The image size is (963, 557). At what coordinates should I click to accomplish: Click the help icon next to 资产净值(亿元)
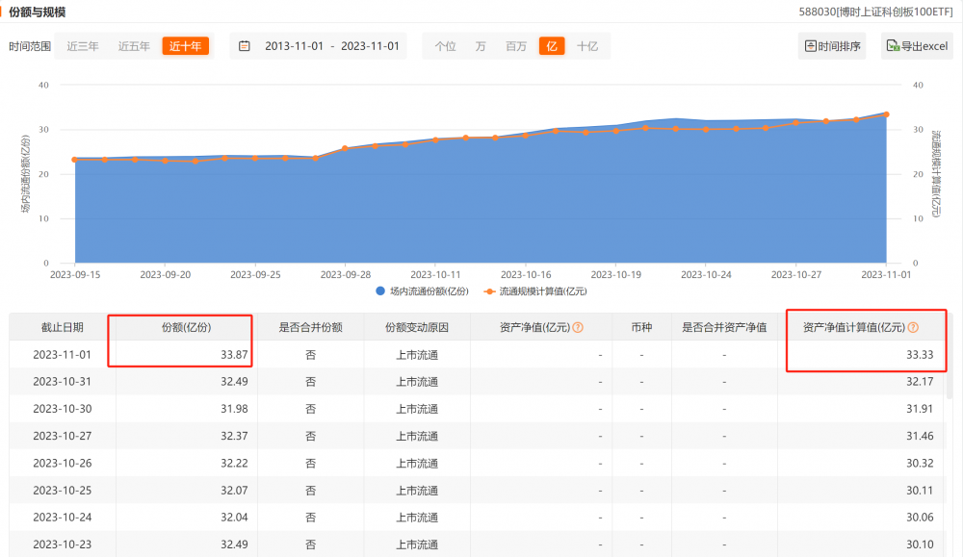[x=578, y=327]
